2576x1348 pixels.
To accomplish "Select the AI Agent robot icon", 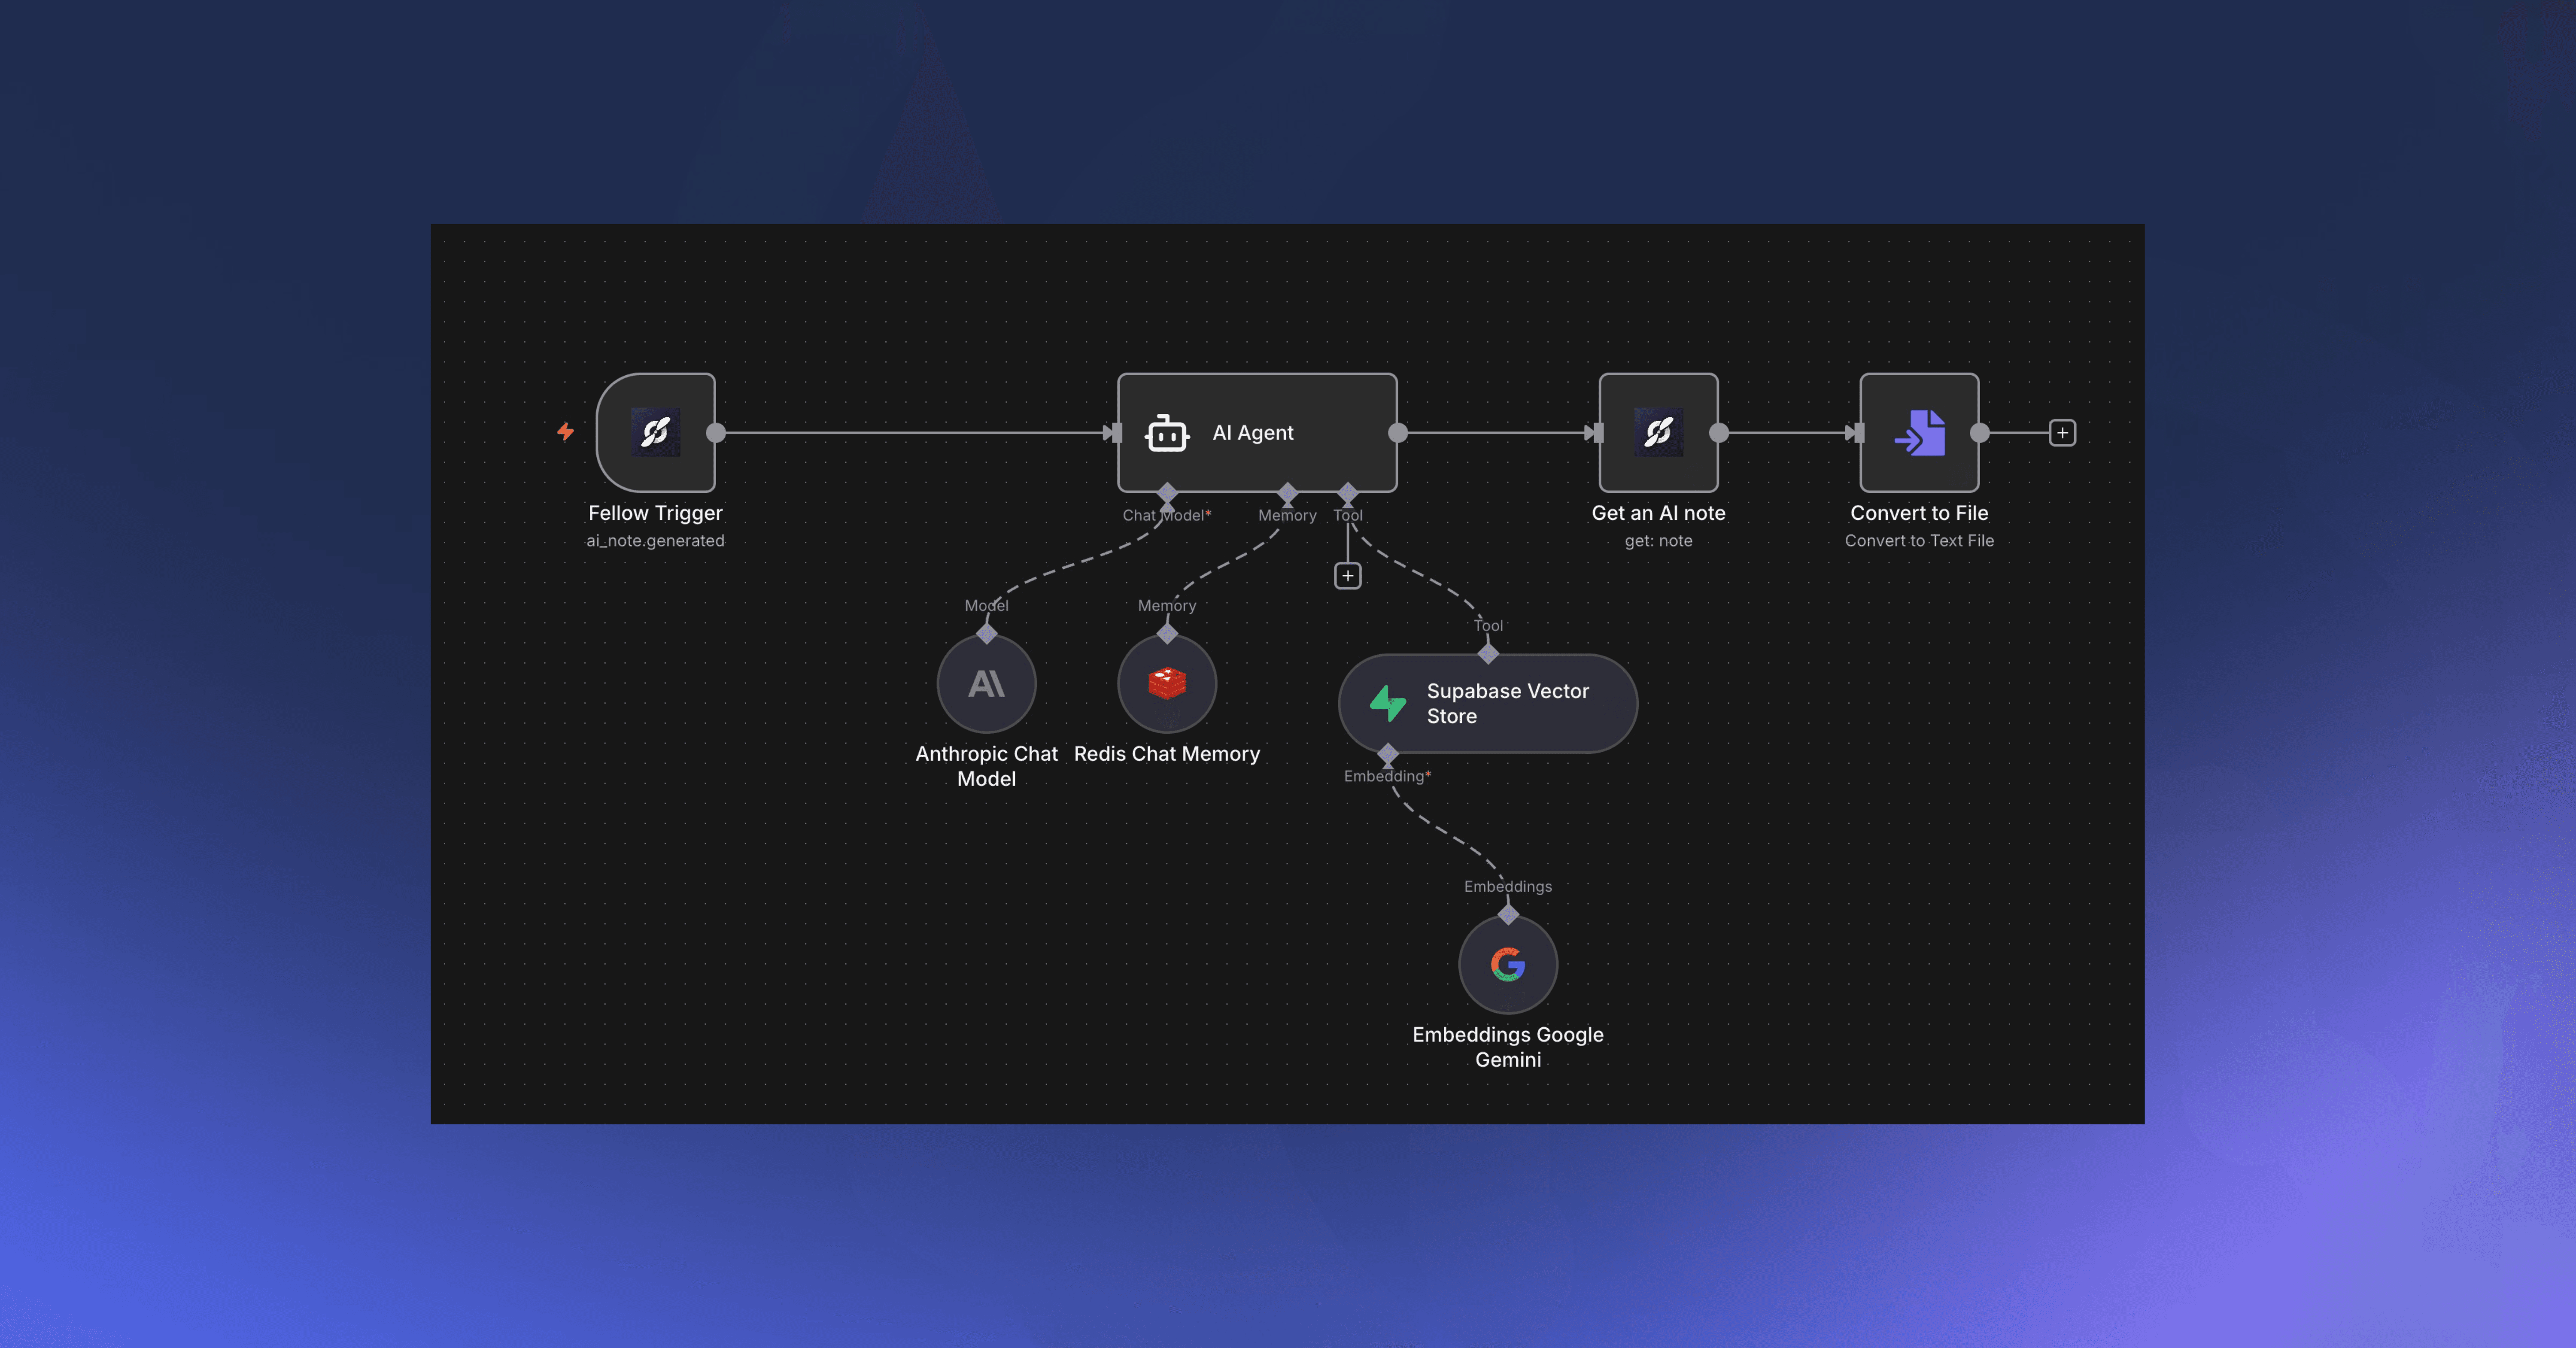I will 1166,433.
